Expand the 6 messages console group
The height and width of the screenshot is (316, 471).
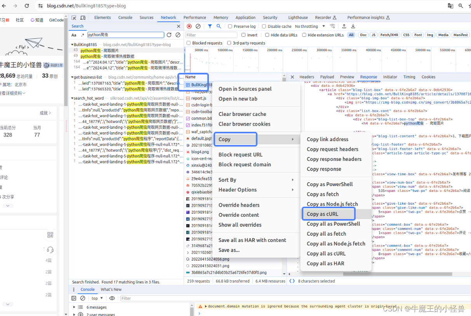(74, 307)
